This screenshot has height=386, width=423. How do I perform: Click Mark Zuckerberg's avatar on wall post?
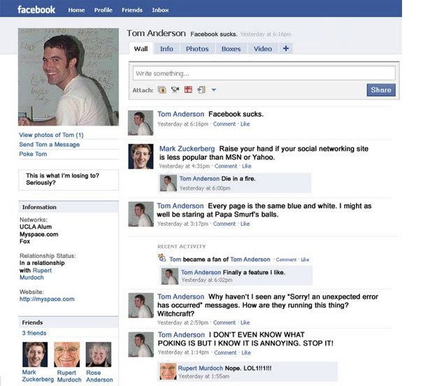(x=141, y=157)
